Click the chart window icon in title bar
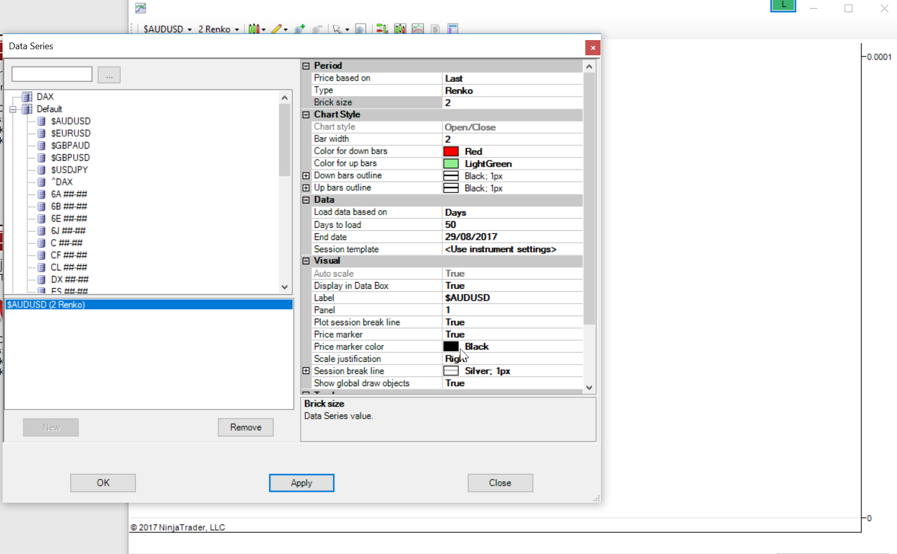The image size is (897, 554). coord(141,8)
